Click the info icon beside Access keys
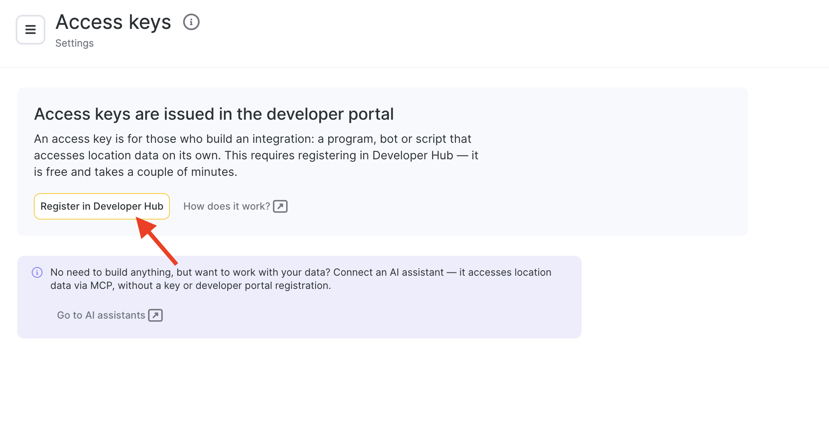829x435 pixels. pyautogui.click(x=191, y=22)
